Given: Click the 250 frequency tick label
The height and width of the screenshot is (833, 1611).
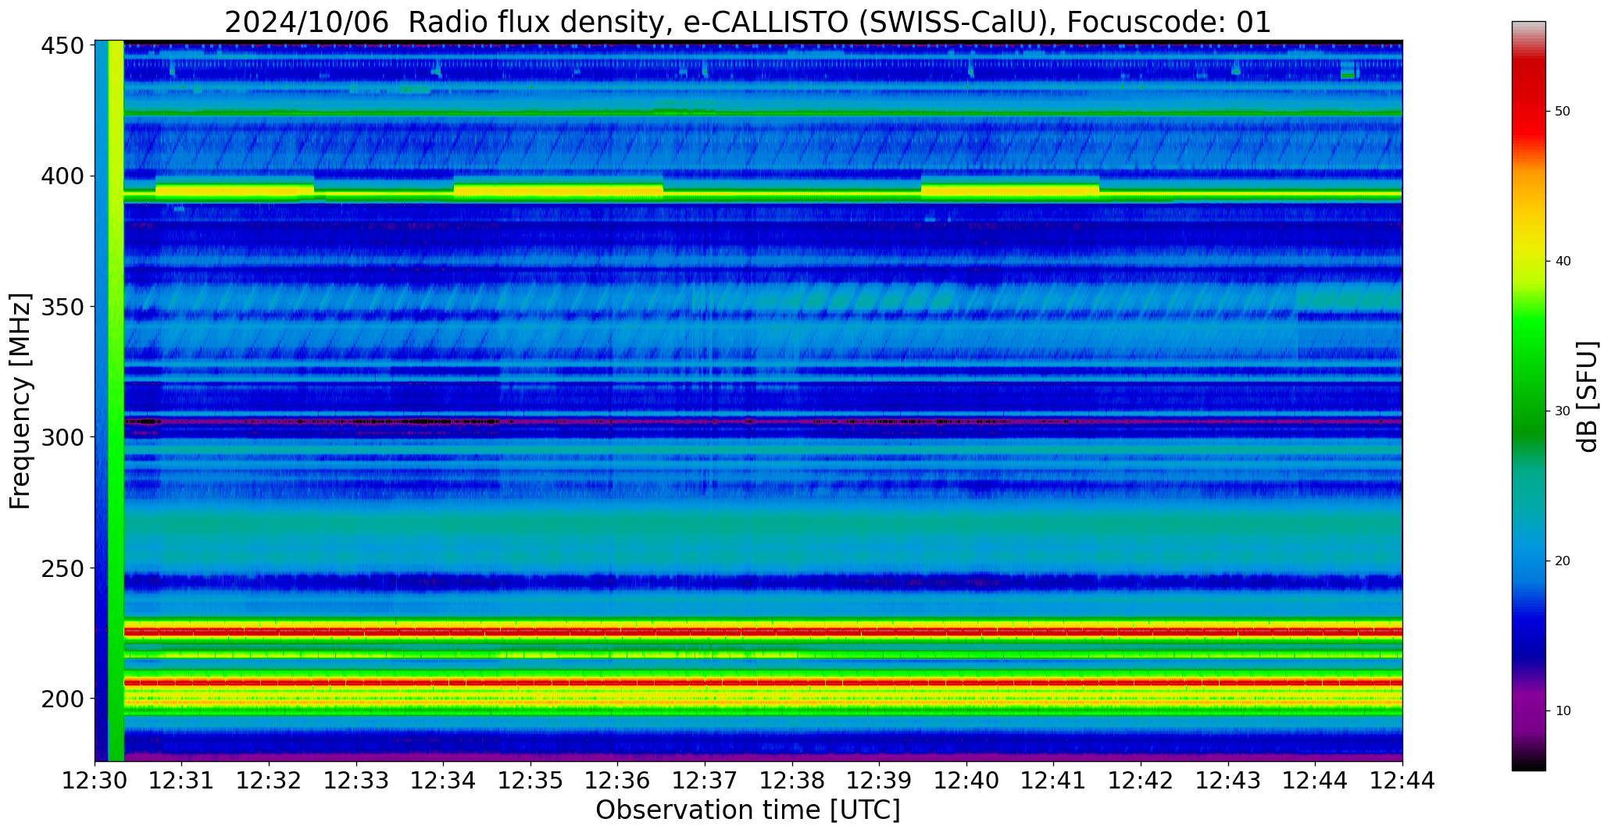Looking at the screenshot, I should [62, 568].
